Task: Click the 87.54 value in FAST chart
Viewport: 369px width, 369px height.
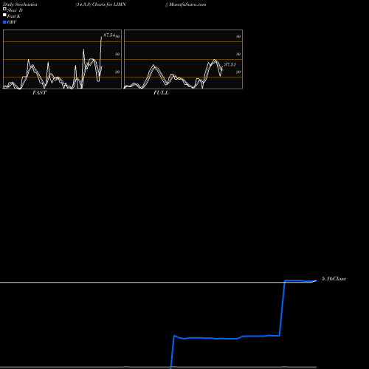Action: (x=109, y=35)
